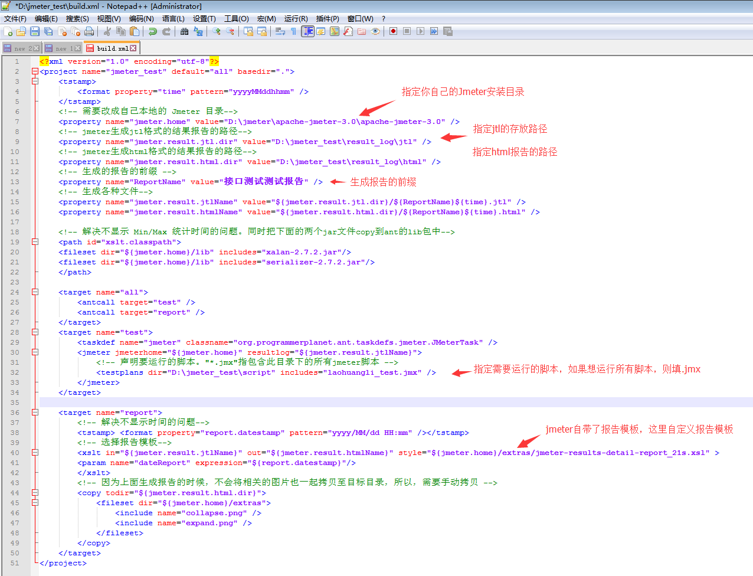Open the Document Map panel icon
Screen dimensions: 753x576
click(x=335, y=31)
